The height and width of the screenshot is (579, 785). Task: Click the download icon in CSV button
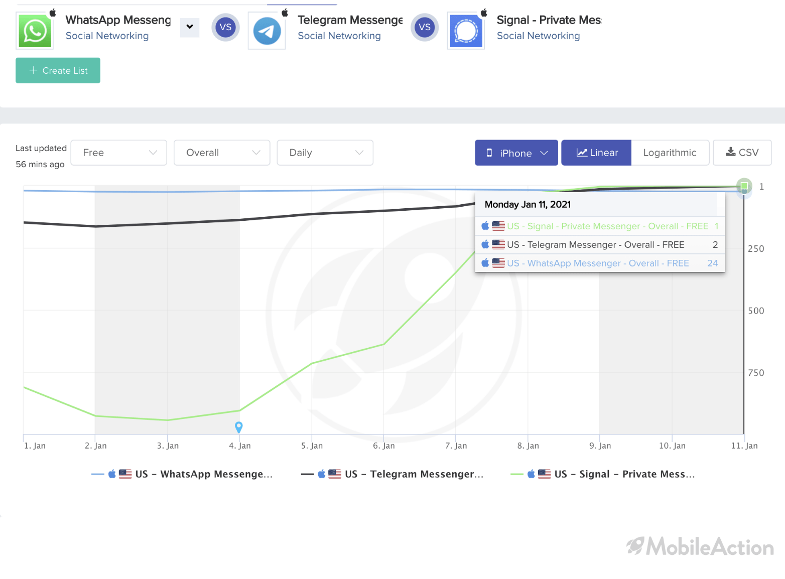point(731,152)
